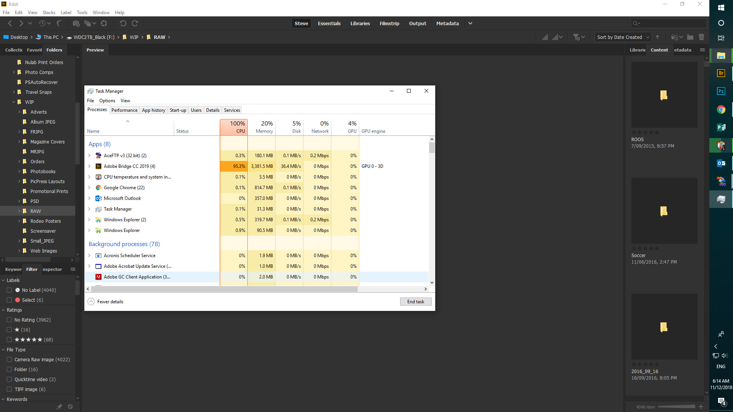Click the keep filter pin icon
Image resolution: width=733 pixels, height=412 pixels.
pyautogui.click(x=59, y=407)
